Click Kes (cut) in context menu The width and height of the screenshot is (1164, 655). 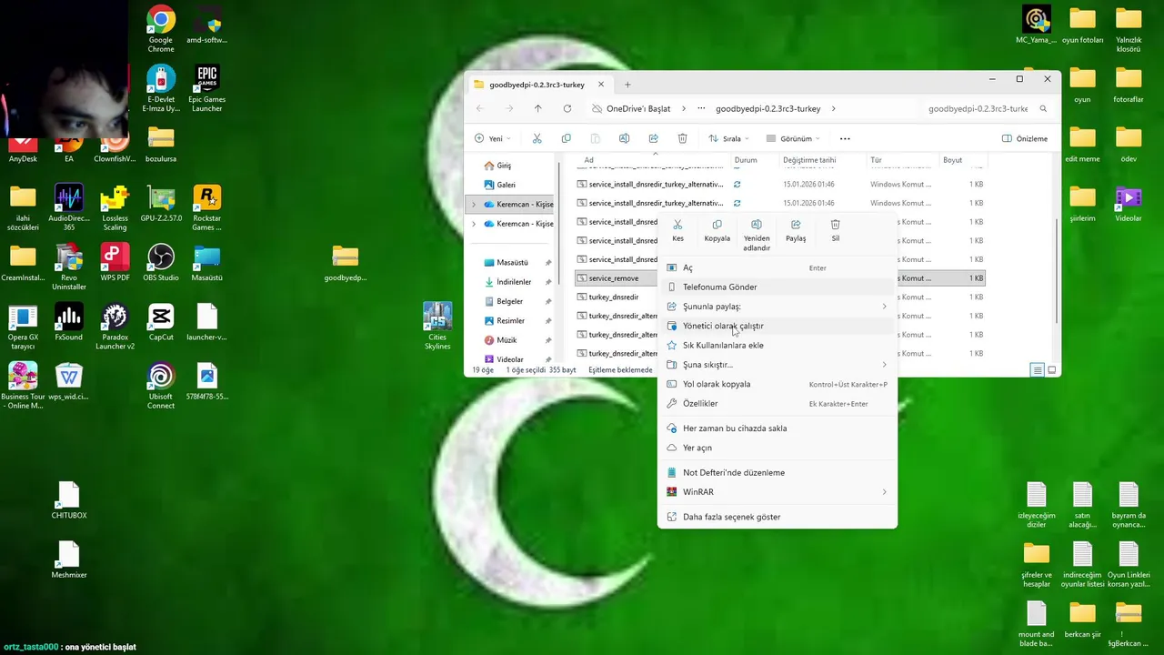click(x=677, y=230)
